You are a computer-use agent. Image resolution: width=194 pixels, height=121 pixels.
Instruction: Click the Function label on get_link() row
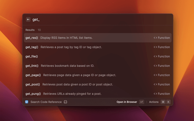click(164, 66)
